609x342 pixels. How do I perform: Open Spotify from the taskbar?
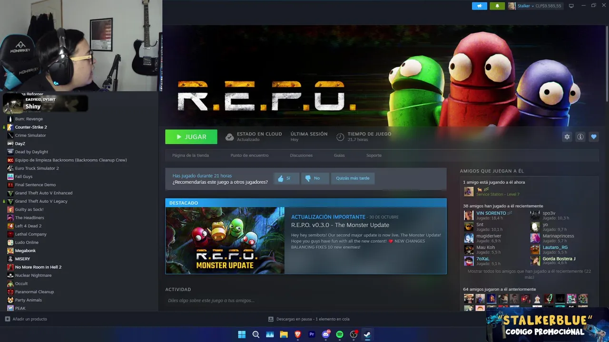point(340,334)
